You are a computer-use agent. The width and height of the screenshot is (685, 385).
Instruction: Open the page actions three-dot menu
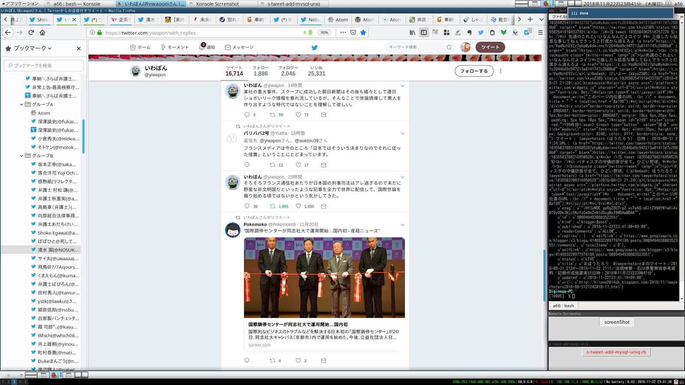click(x=343, y=33)
